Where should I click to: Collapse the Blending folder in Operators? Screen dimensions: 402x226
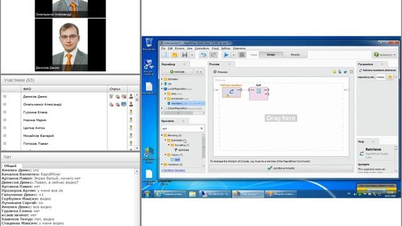162,136
